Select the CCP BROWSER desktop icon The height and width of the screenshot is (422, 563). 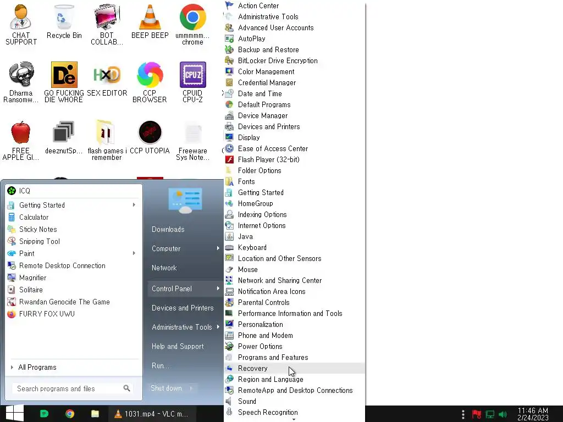pos(150,82)
